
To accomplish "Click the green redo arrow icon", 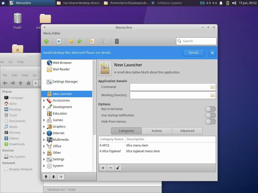I will [x=80, y=41].
